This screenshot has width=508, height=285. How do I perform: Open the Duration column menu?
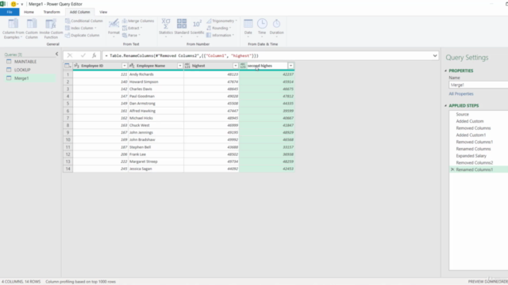point(276,28)
